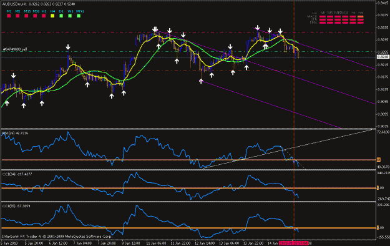Click the EMA H4 signal bar

tap(360, 22)
